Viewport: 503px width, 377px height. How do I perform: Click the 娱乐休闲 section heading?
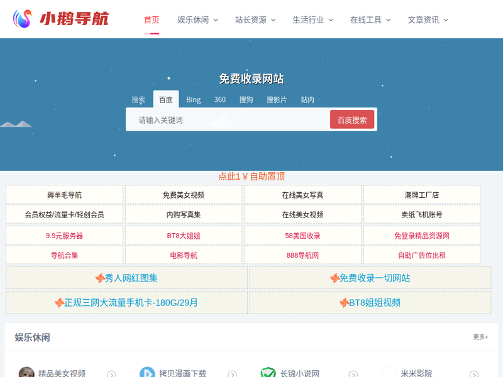point(33,337)
